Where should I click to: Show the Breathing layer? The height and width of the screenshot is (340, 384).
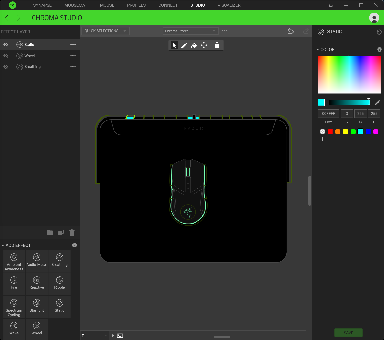[6, 67]
